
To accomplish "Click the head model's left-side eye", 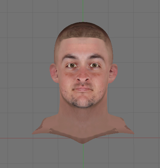I will pos(72,65).
